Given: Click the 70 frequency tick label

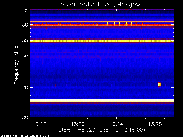Looking at the screenshot, I should click(25, 88).
